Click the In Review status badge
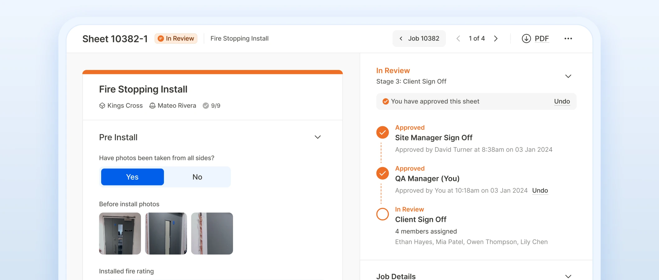 pos(176,39)
